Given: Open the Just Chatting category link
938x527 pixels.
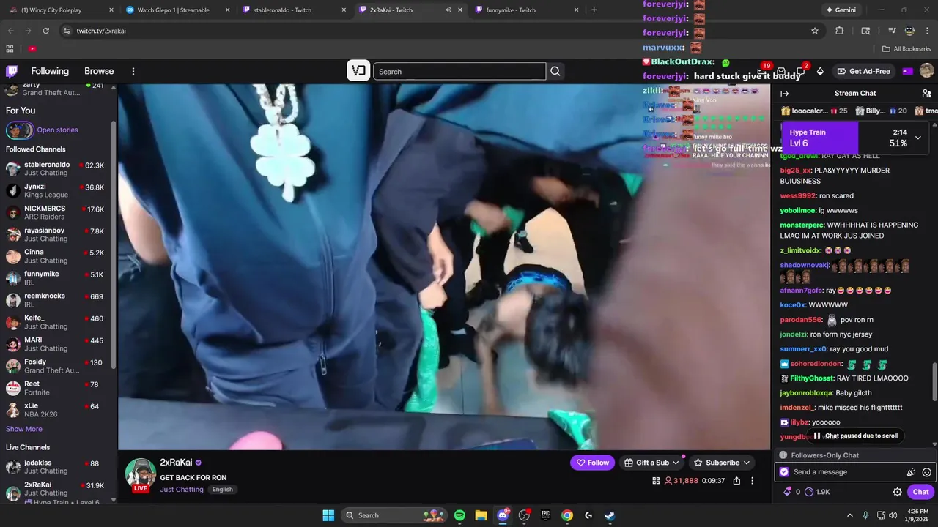Looking at the screenshot, I should click(182, 489).
